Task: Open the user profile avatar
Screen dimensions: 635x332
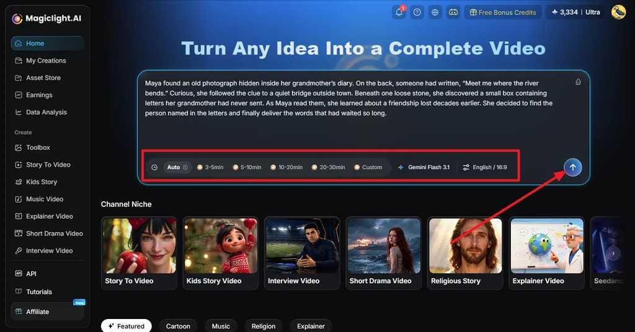Action: point(618,12)
